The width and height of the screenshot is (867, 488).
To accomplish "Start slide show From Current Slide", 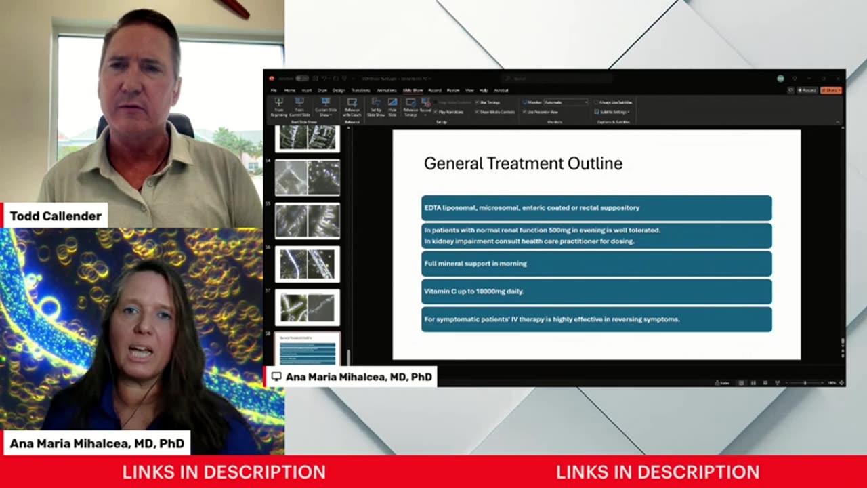I will coord(299,107).
